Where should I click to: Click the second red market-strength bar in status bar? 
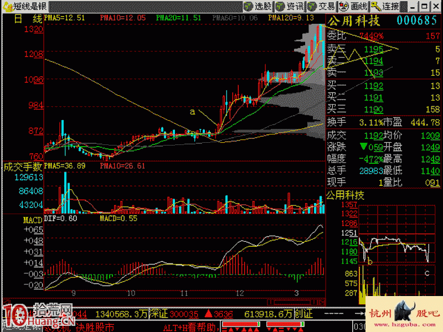coord(285,324)
